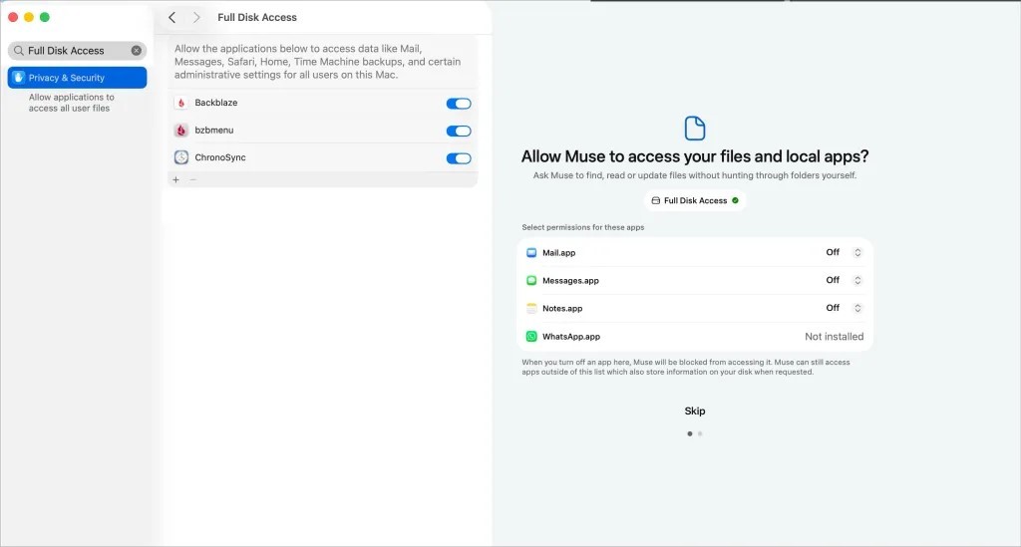Click the disk icon in Full Disk Access pill
This screenshot has height=547, width=1021.
pos(656,201)
